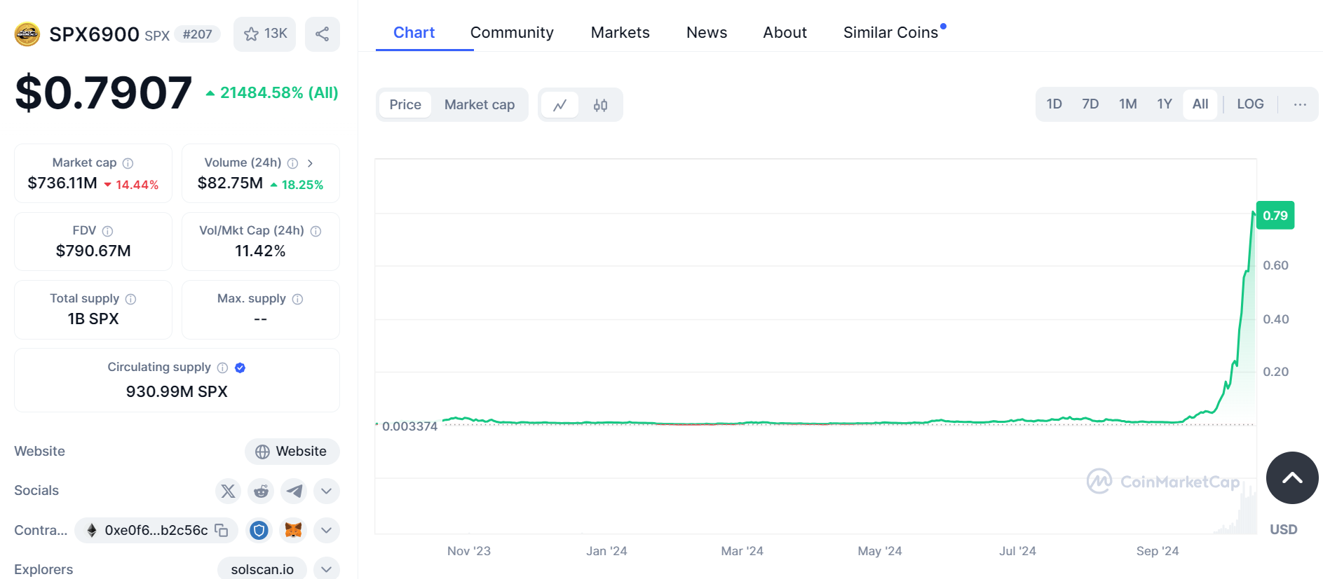
Task: Click the 1B SPX total supply value
Action: coord(93,319)
